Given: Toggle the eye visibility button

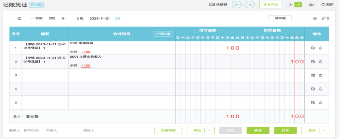Looking at the screenshot, I should point(311,4).
